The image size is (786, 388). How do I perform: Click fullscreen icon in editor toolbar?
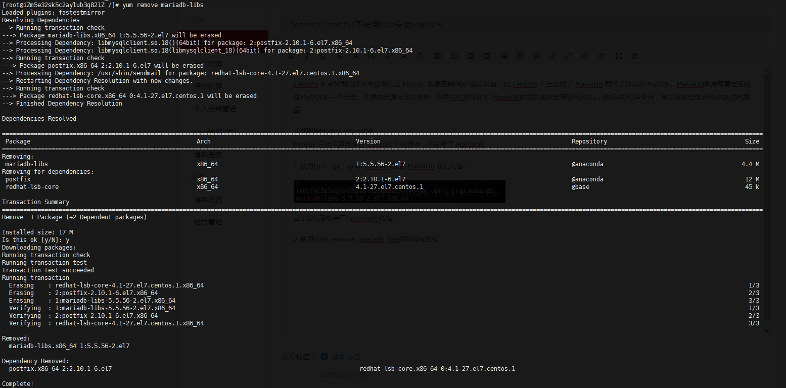(x=619, y=56)
